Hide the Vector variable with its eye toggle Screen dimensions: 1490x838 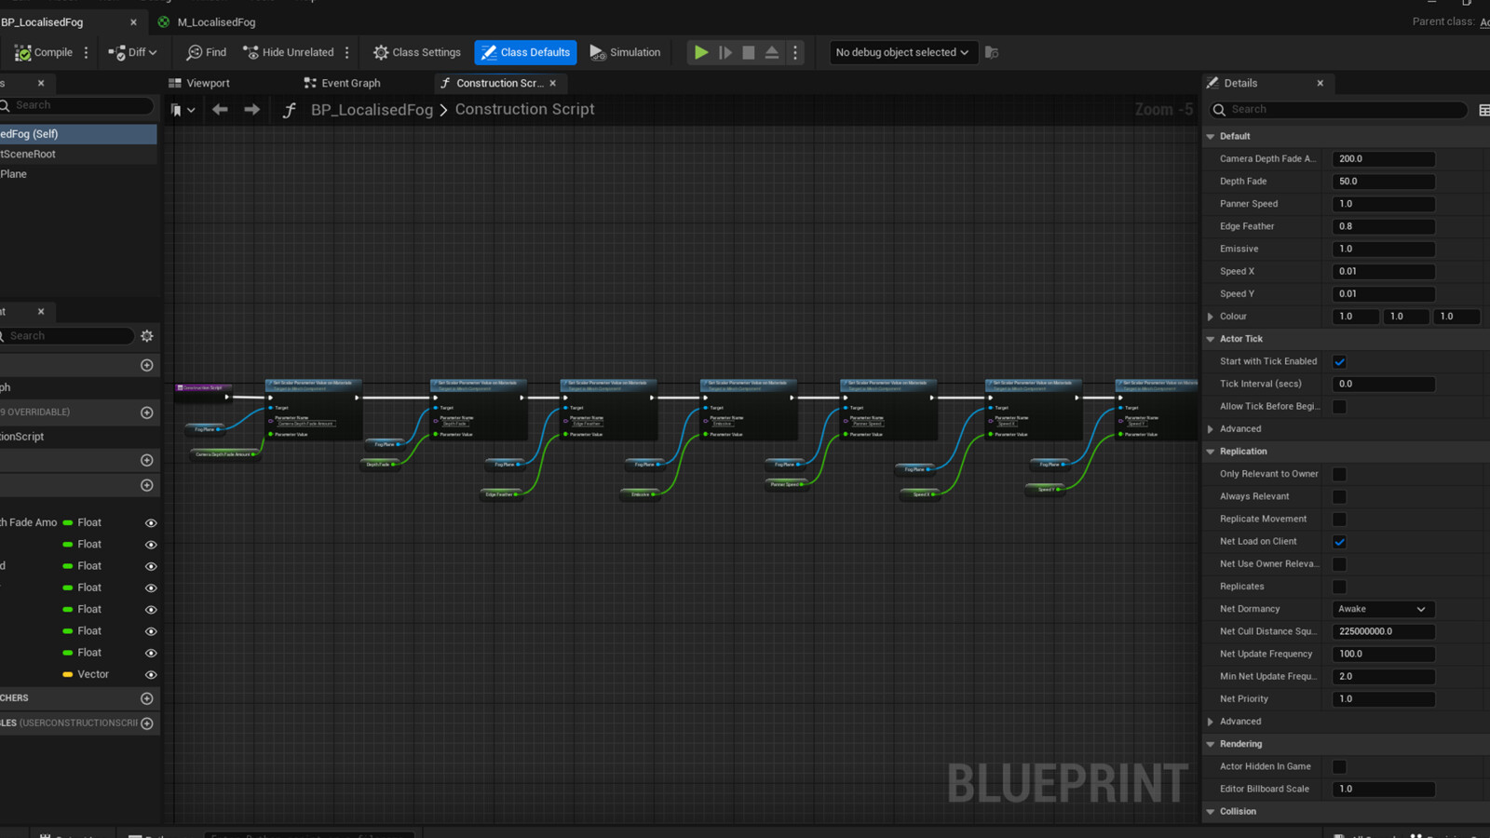click(150, 674)
